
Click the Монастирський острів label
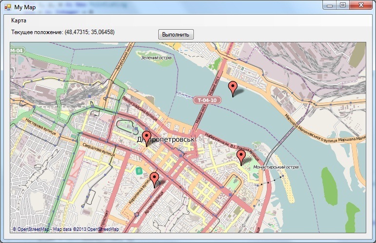tap(276, 167)
